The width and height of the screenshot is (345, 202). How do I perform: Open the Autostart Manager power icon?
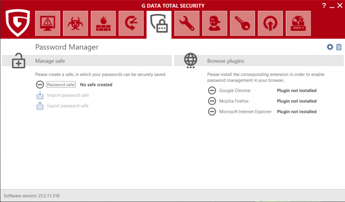coord(270,23)
